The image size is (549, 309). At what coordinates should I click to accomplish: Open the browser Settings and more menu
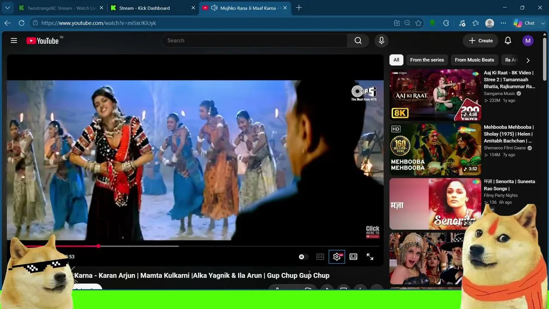503,23
